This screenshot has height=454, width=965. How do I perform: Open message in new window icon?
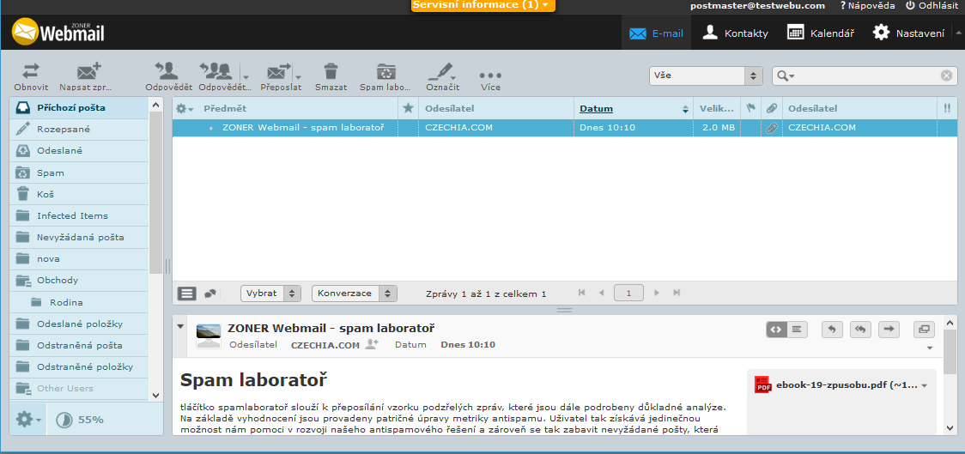pyautogui.click(x=924, y=329)
